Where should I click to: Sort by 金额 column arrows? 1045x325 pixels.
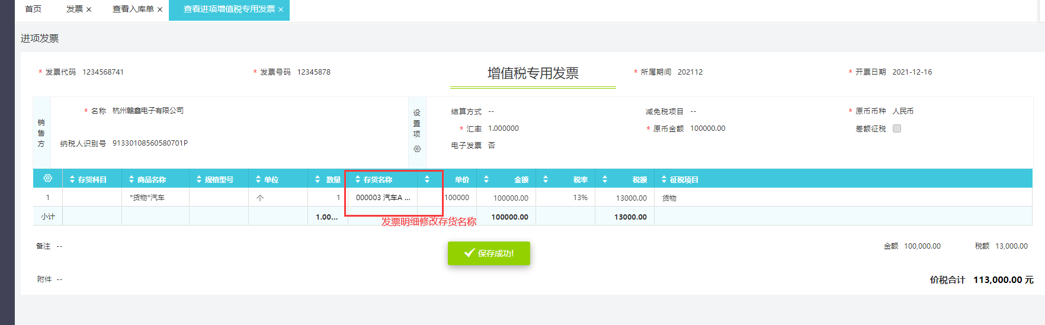[x=486, y=179]
